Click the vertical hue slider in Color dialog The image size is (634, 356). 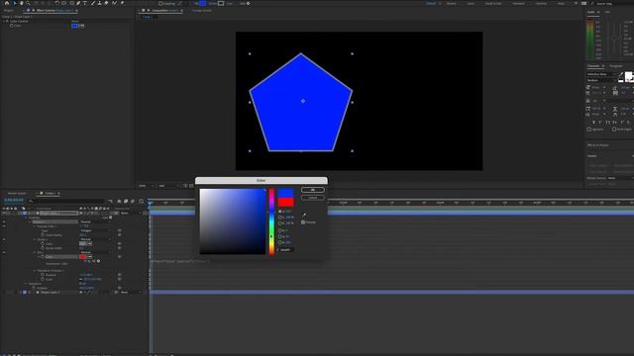(271, 222)
